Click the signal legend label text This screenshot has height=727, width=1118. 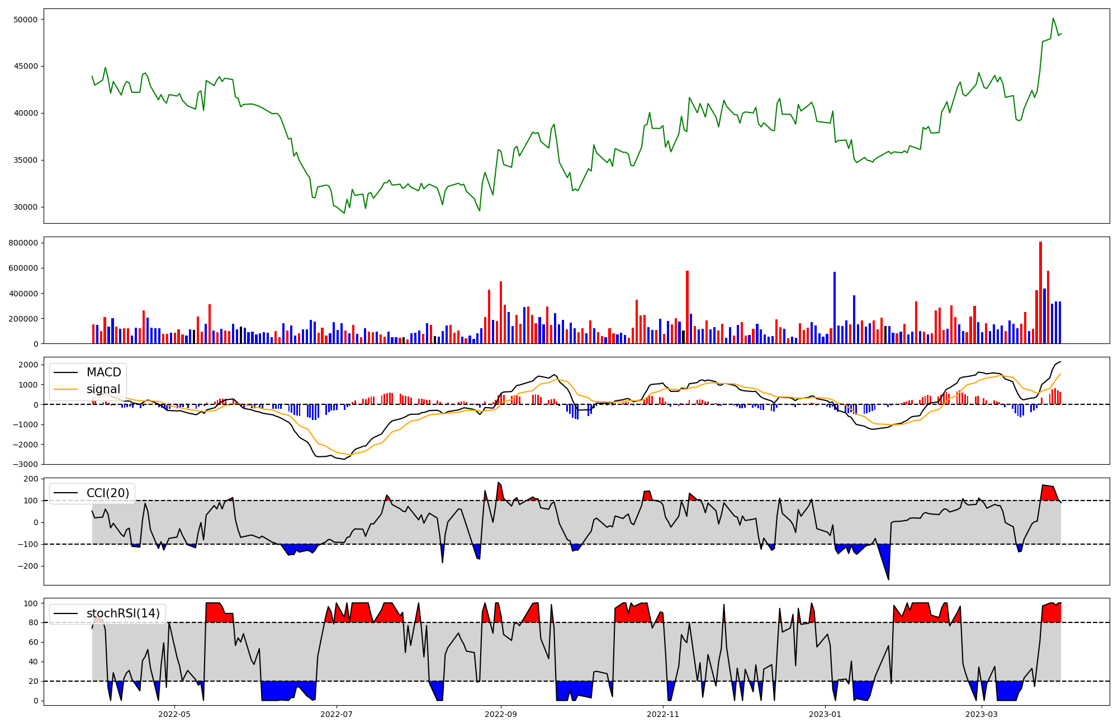[x=103, y=389]
